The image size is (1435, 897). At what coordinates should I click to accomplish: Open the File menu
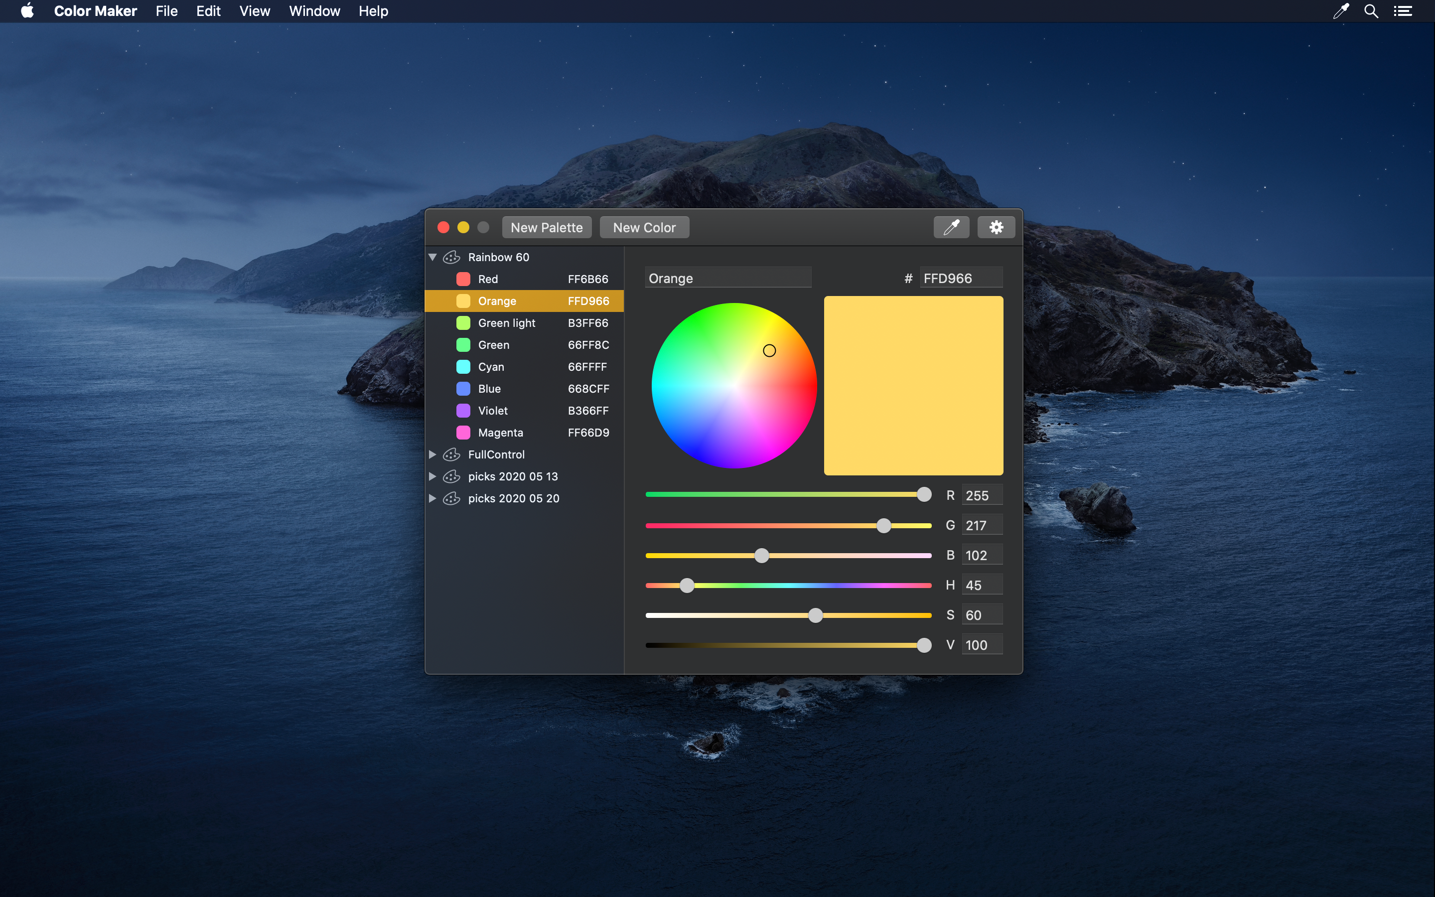click(x=166, y=11)
